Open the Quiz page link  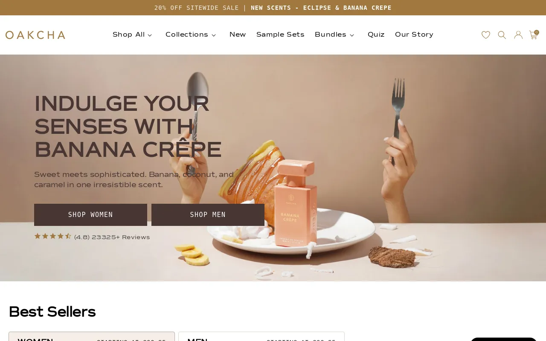coord(376,35)
